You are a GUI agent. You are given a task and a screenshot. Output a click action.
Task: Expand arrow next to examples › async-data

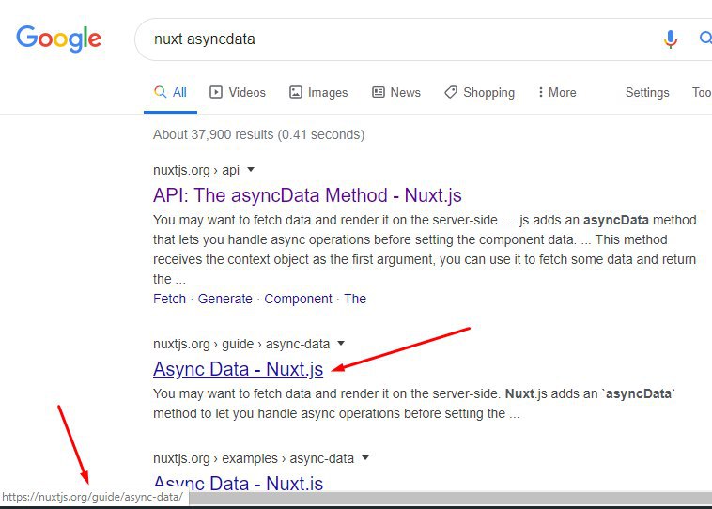365,457
